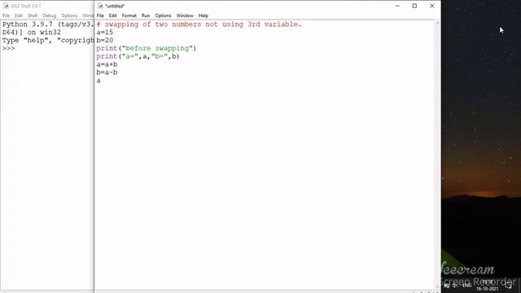Click the print("a=",a,"b=",b) line
This screenshot has width=521, height=293.
pos(138,56)
